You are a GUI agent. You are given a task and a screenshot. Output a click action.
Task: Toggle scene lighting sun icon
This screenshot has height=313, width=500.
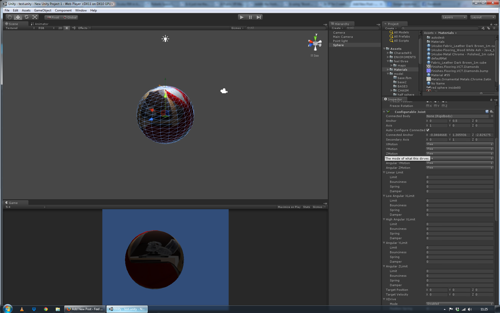(67, 28)
